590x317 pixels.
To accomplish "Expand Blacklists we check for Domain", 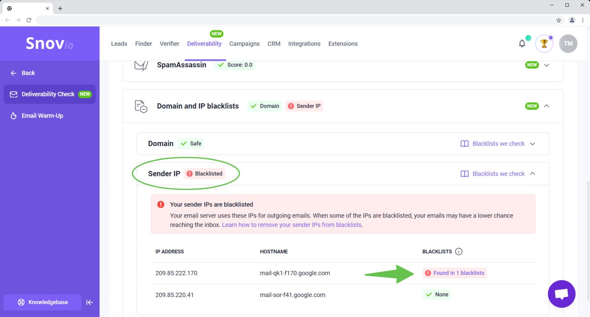I will coord(532,143).
